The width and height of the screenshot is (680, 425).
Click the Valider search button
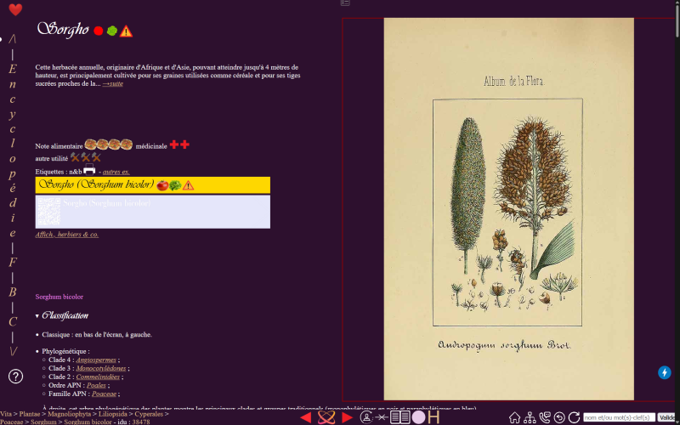coord(668,417)
